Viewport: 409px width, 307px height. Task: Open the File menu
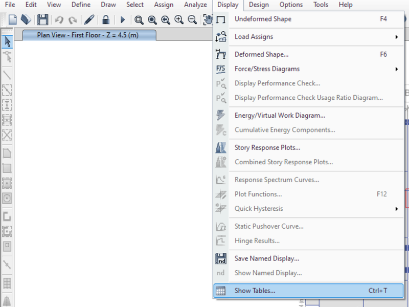[10, 5]
